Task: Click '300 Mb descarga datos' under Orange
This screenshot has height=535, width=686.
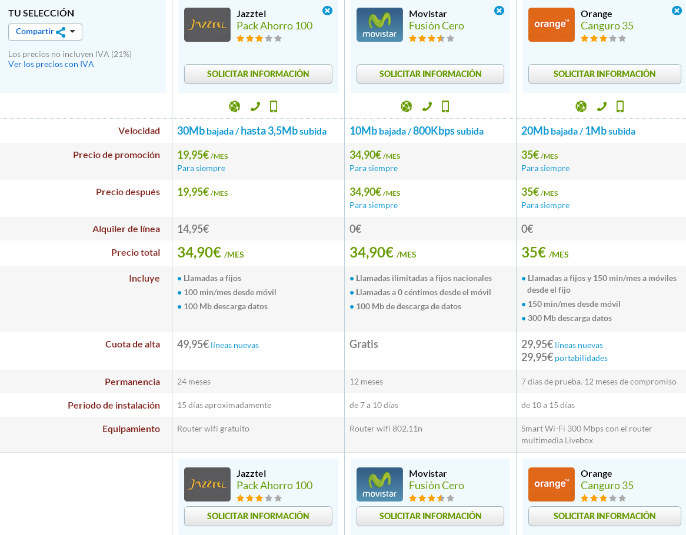Action: pyautogui.click(x=570, y=318)
